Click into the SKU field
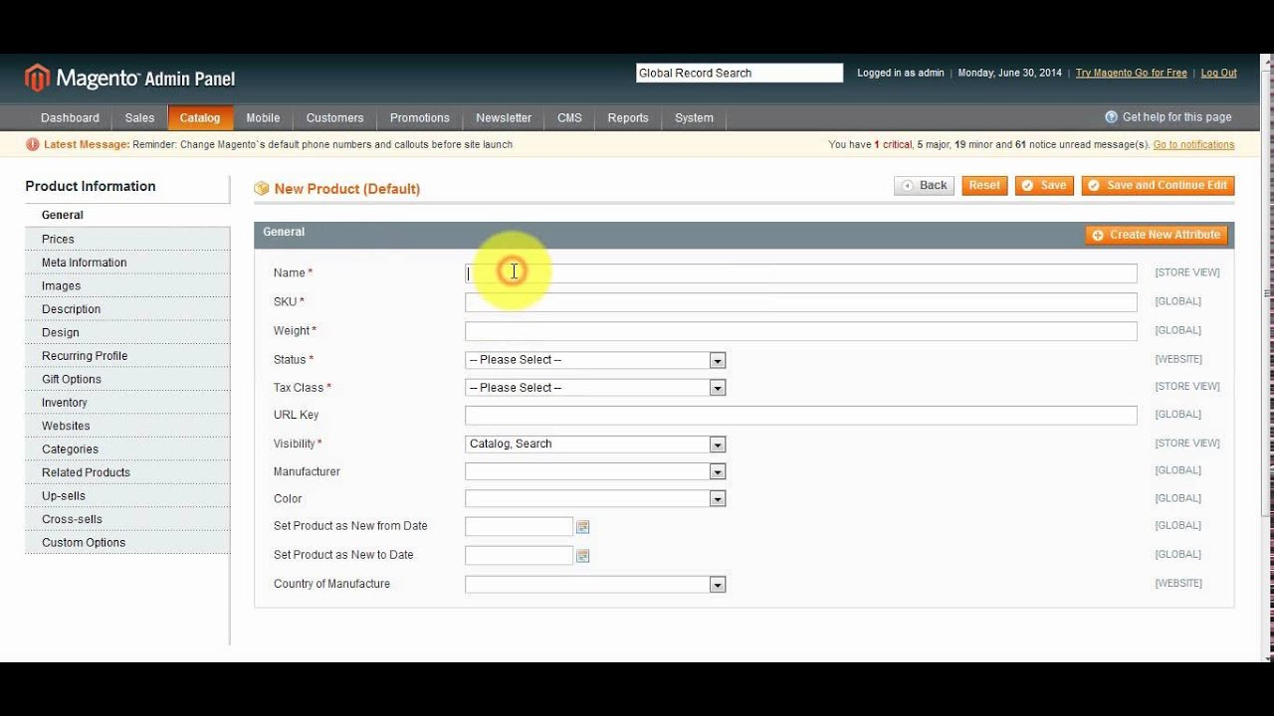 801,302
